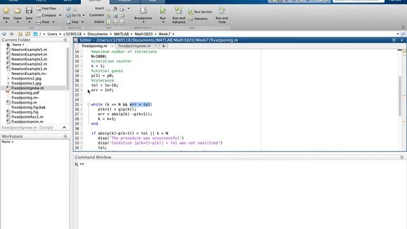Go to the MATLAB folder in path
The height and width of the screenshot is (229, 407).
point(121,34)
